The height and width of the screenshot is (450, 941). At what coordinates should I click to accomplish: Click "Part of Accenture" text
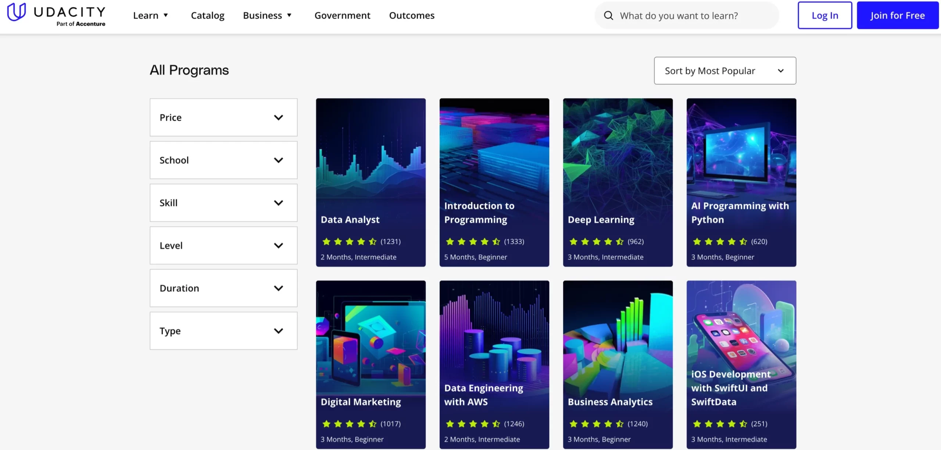tap(81, 24)
